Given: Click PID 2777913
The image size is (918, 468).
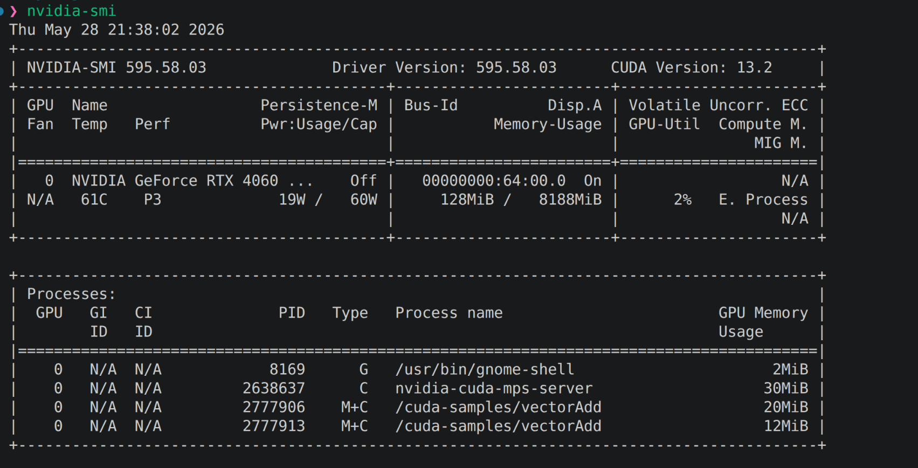Looking at the screenshot, I should (x=274, y=426).
